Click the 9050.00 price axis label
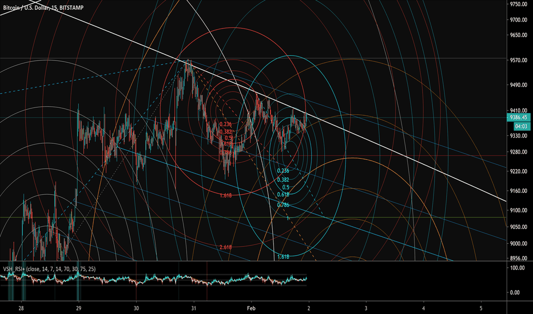 pos(519,227)
